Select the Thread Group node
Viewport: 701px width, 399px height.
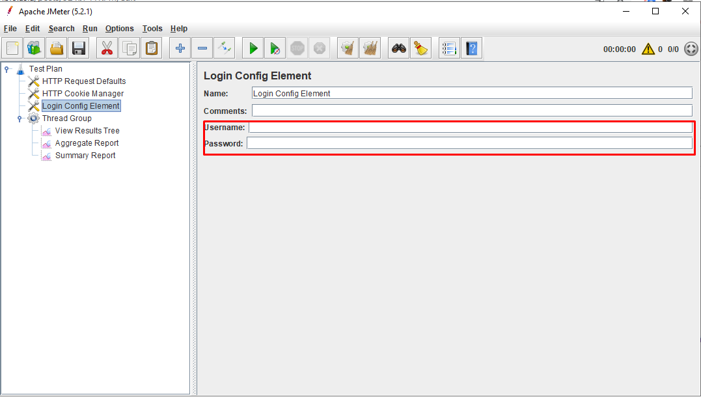[x=67, y=118]
